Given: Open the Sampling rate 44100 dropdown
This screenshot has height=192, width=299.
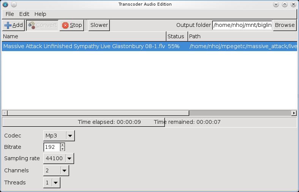Looking at the screenshot, I should [59, 158].
